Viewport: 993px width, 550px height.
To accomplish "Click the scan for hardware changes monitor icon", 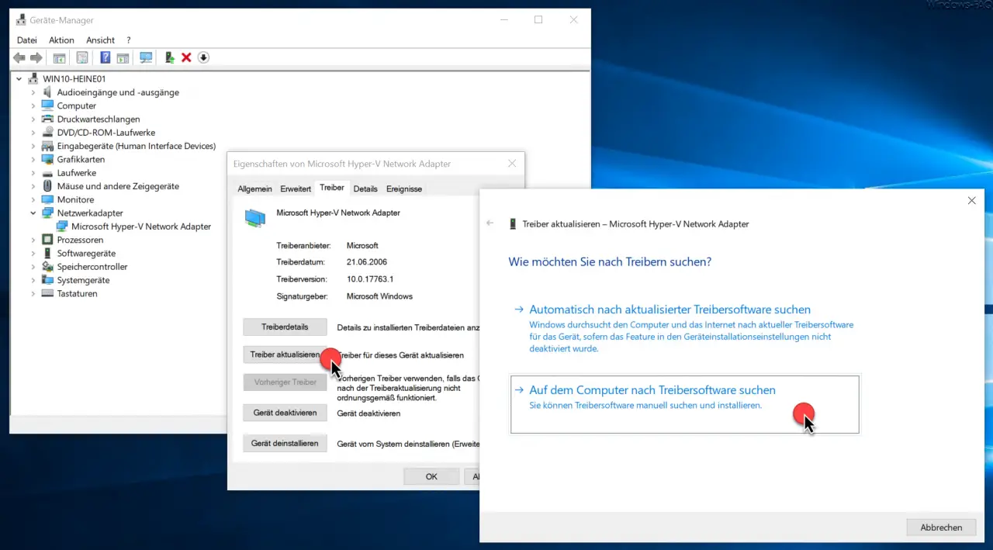I will [146, 57].
